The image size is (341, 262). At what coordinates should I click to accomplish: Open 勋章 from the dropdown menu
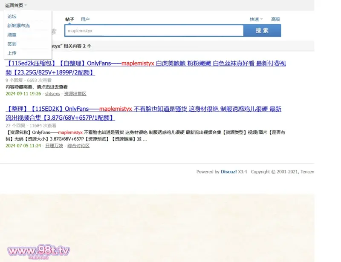(12, 35)
